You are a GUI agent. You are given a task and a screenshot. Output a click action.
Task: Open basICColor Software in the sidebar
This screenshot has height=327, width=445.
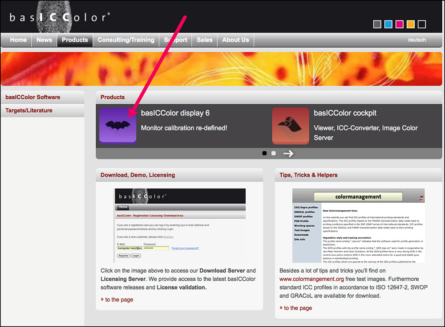[43, 97]
